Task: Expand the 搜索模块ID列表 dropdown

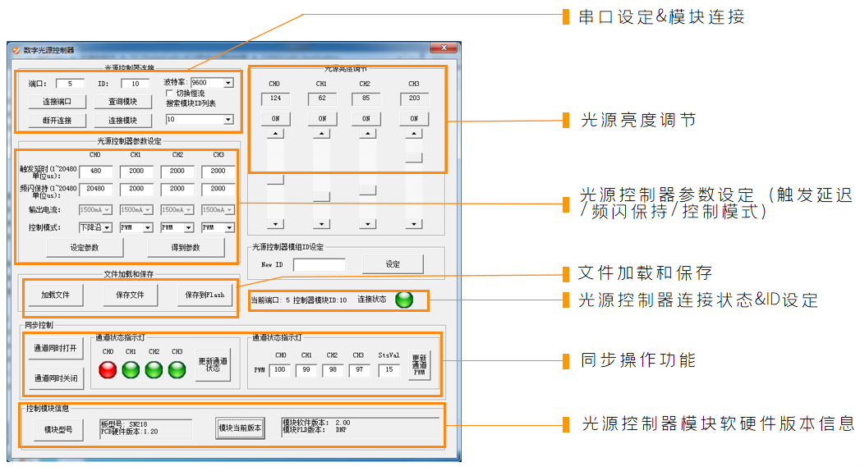Action: point(228,120)
